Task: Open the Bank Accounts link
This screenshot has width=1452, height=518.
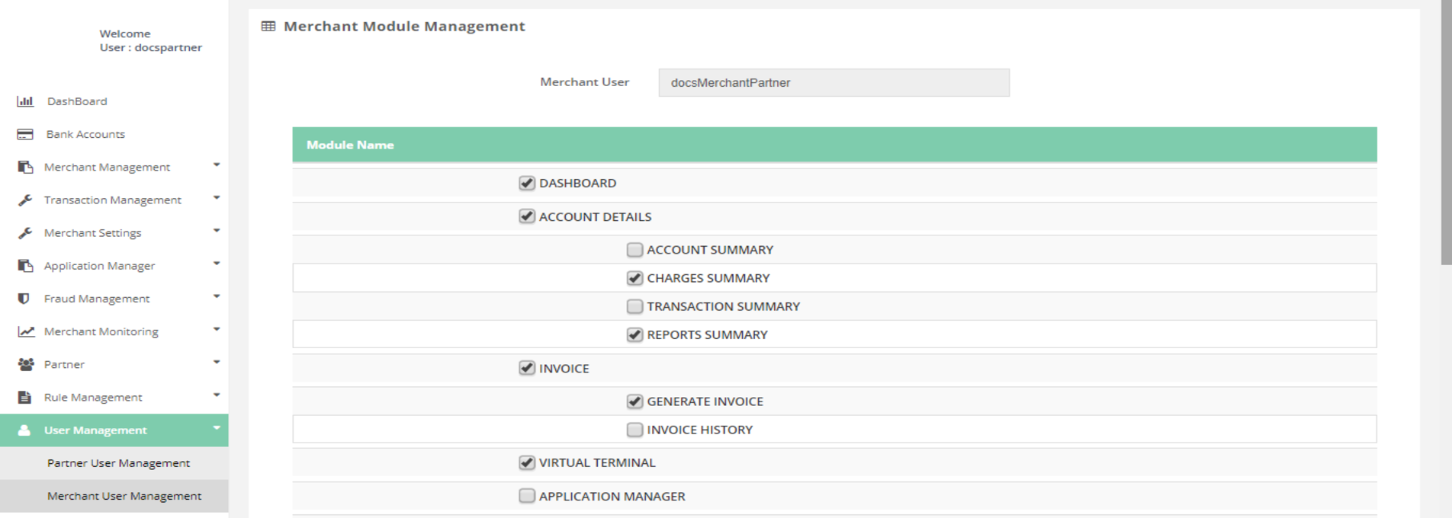Action: (x=85, y=134)
